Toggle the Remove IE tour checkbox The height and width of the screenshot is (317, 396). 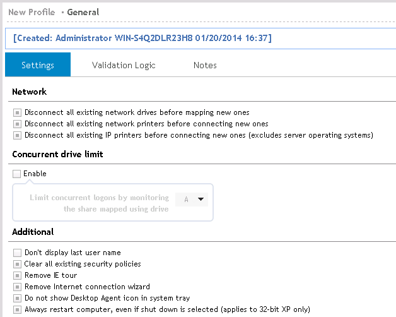(x=17, y=275)
